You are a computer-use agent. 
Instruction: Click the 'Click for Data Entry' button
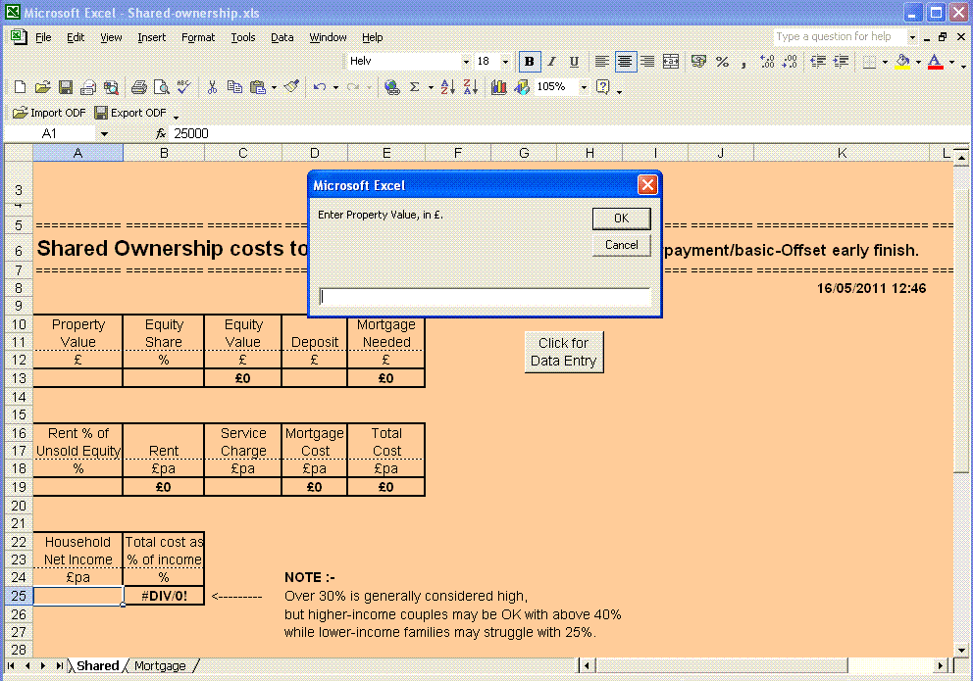coord(563,352)
